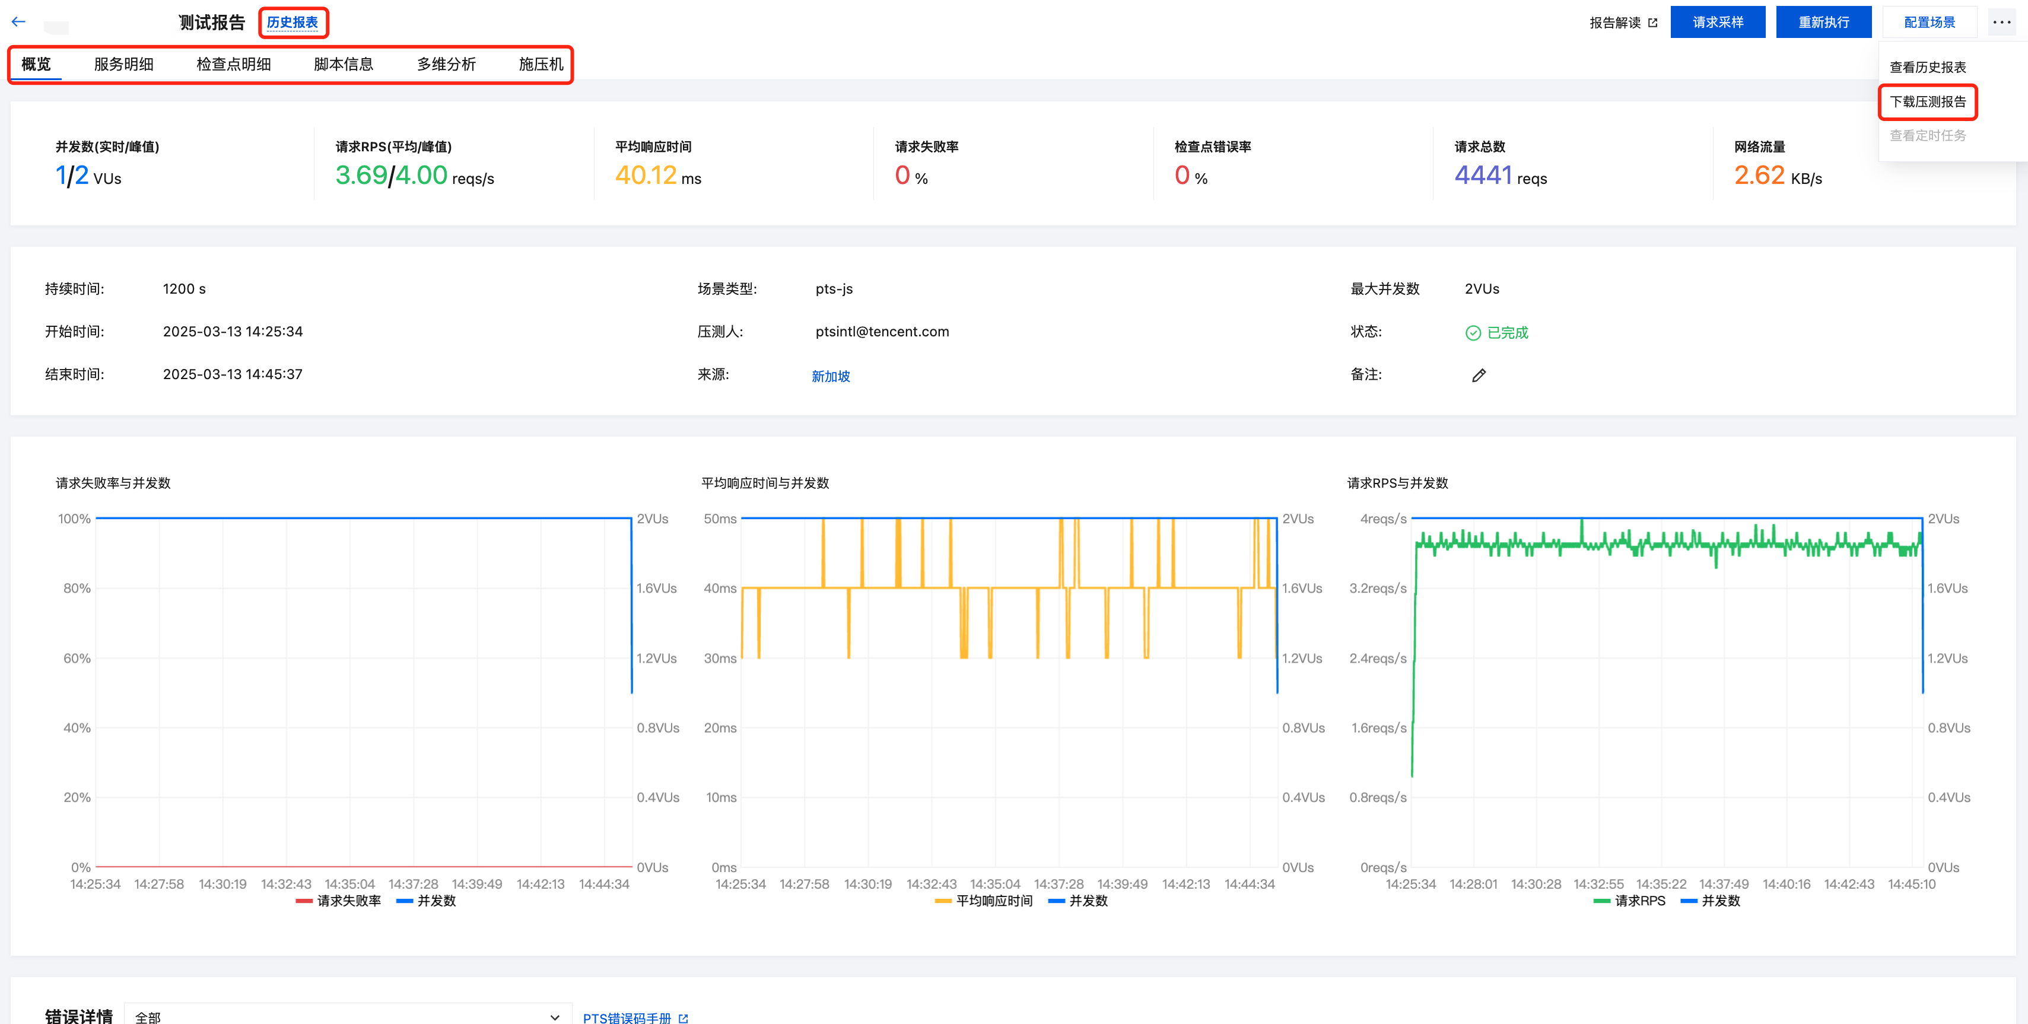
Task: Click the 配置场景 button
Action: pyautogui.click(x=1929, y=22)
